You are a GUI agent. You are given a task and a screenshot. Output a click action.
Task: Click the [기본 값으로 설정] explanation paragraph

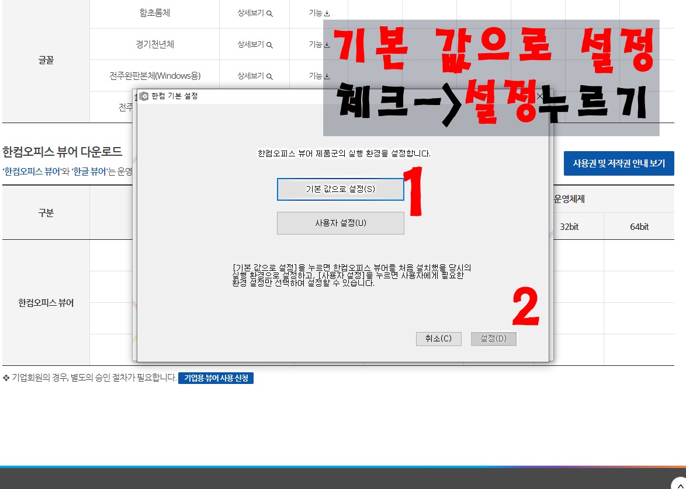coord(352,275)
